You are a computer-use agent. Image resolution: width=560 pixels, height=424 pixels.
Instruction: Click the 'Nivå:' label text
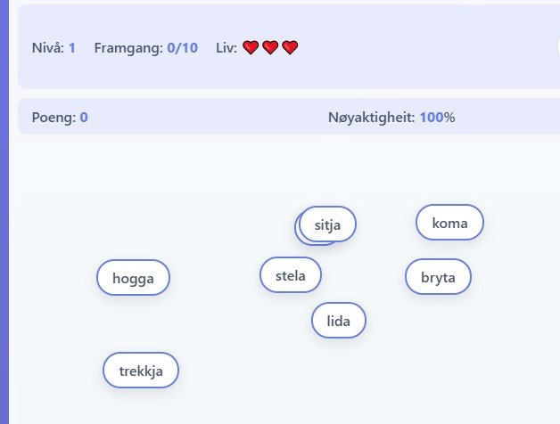click(48, 47)
